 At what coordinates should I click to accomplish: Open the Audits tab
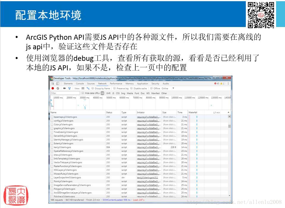click(x=166, y=84)
